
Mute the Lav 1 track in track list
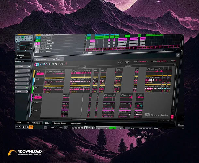[43, 37]
